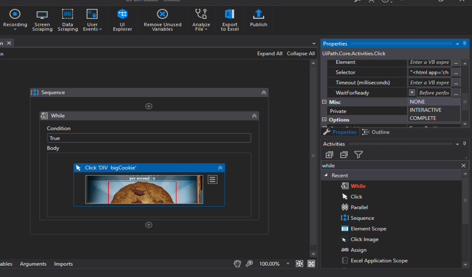Open Selector editor ellipsis button
Viewport: 472px width, 277px height.
point(456,73)
